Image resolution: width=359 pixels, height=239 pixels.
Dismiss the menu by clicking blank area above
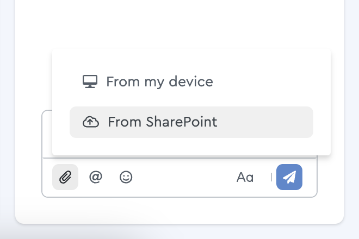(x=179, y=23)
